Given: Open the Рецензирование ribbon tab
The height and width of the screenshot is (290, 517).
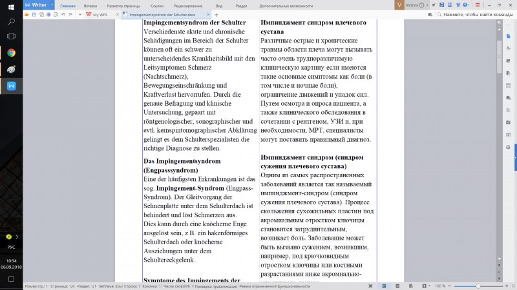Looking at the screenshot, I should tap(188, 6).
